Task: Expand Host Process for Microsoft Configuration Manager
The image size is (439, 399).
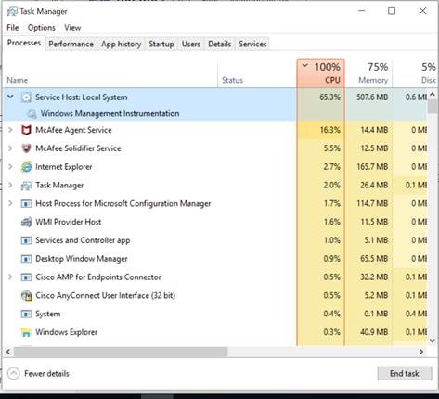Action: (10, 203)
